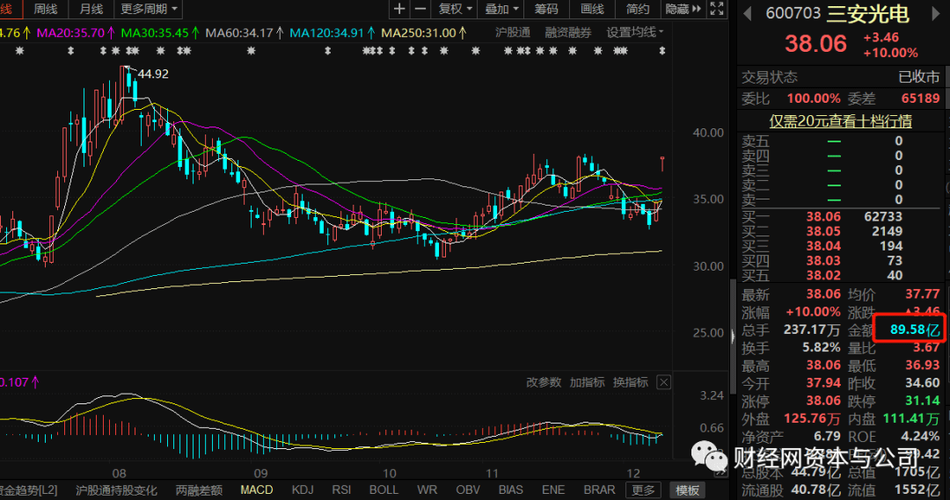Click 改参数 to change indicator parameters
950x500 pixels.
coord(544,382)
